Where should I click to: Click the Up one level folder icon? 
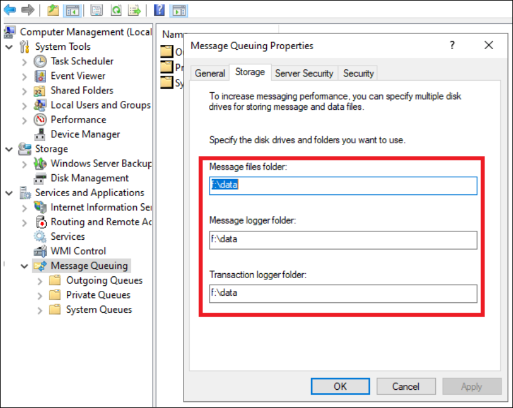click(x=53, y=10)
